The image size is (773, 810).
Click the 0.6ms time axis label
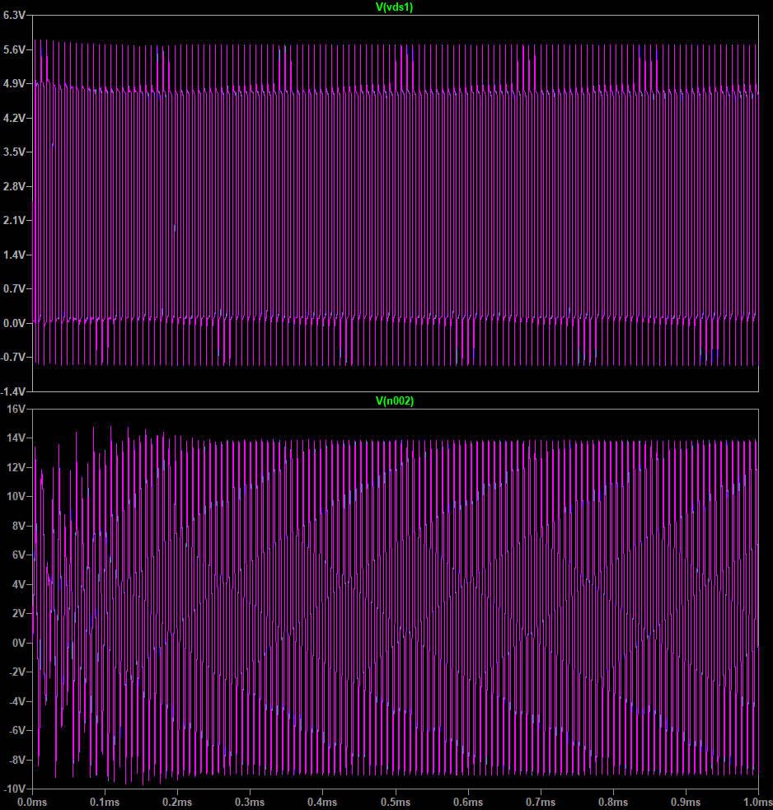tap(468, 803)
